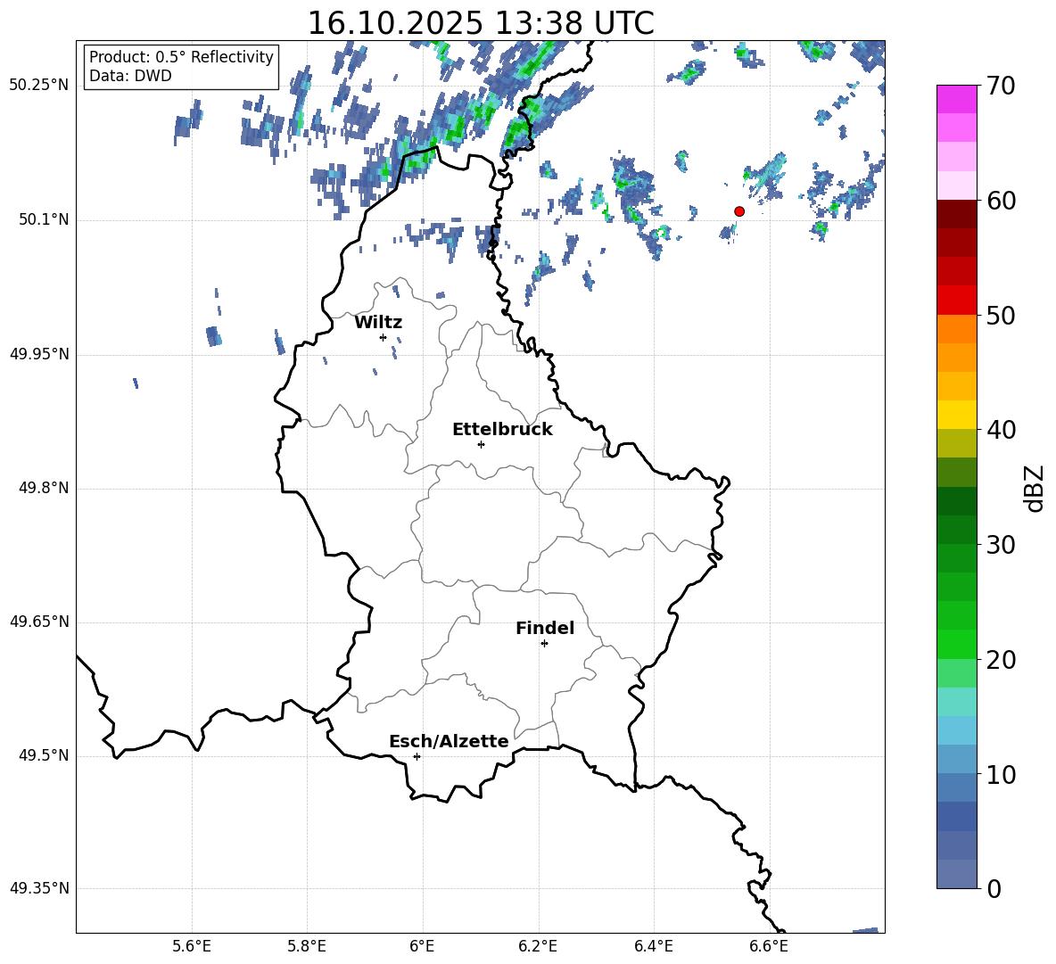Click the 49.95°N latitude label

click(39, 354)
